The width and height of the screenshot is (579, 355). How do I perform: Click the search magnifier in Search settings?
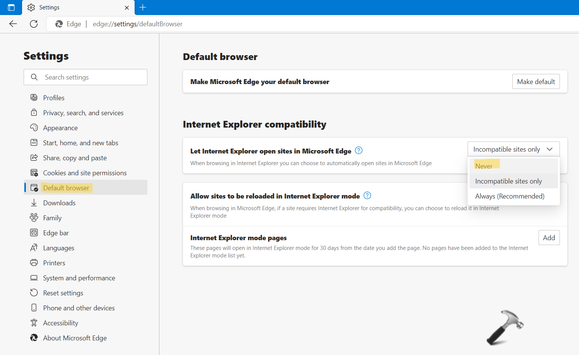point(34,77)
